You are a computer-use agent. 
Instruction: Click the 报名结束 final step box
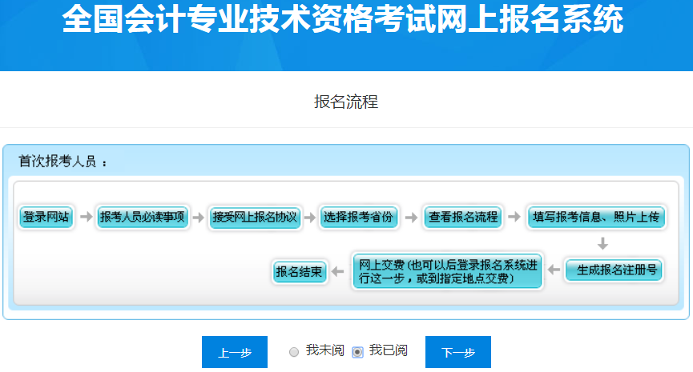point(300,272)
